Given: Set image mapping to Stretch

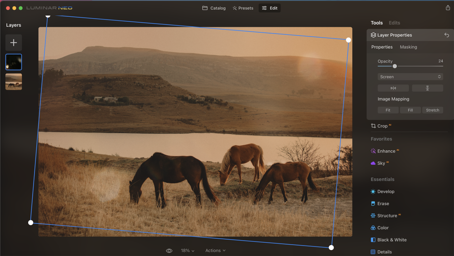Looking at the screenshot, I should [433, 110].
